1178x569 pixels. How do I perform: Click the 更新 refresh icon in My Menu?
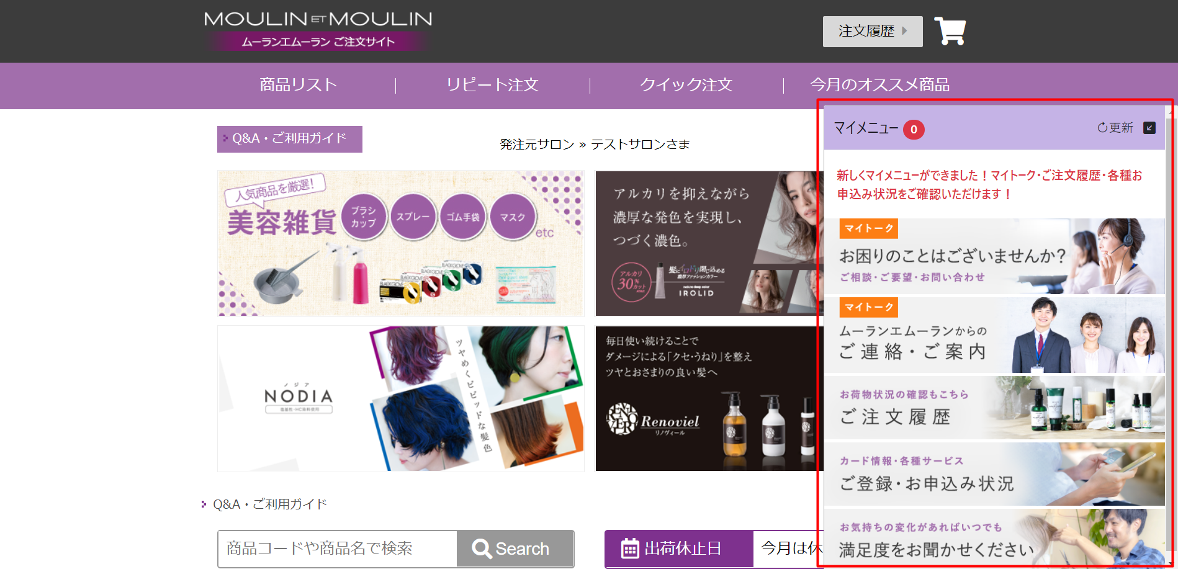pos(1103,128)
